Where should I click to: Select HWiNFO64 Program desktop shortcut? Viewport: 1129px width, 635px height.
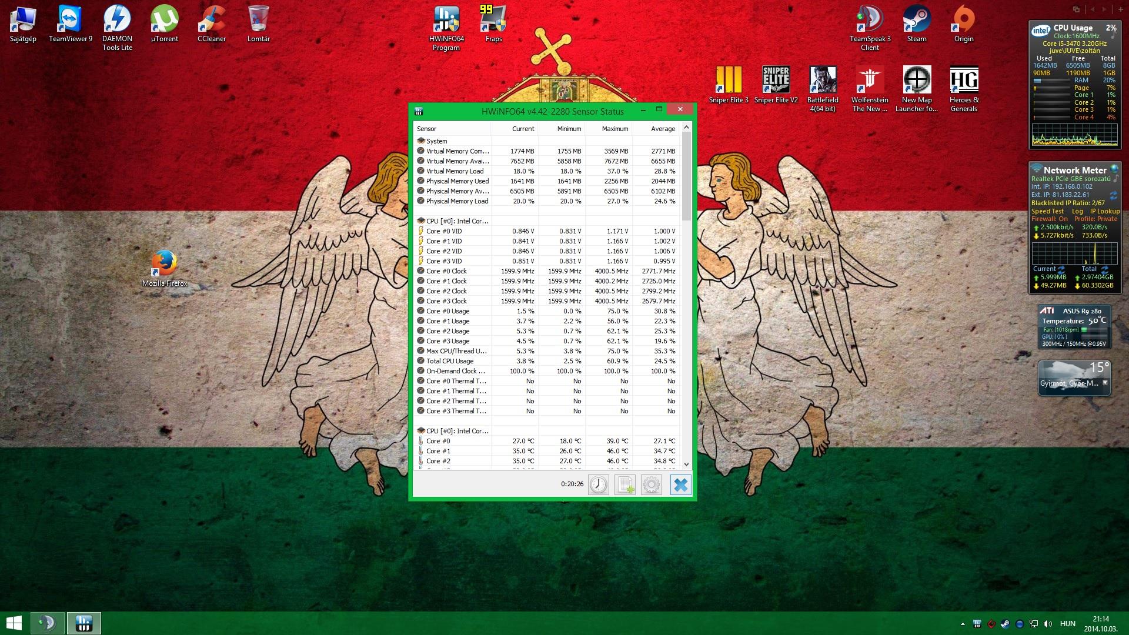pos(446,28)
